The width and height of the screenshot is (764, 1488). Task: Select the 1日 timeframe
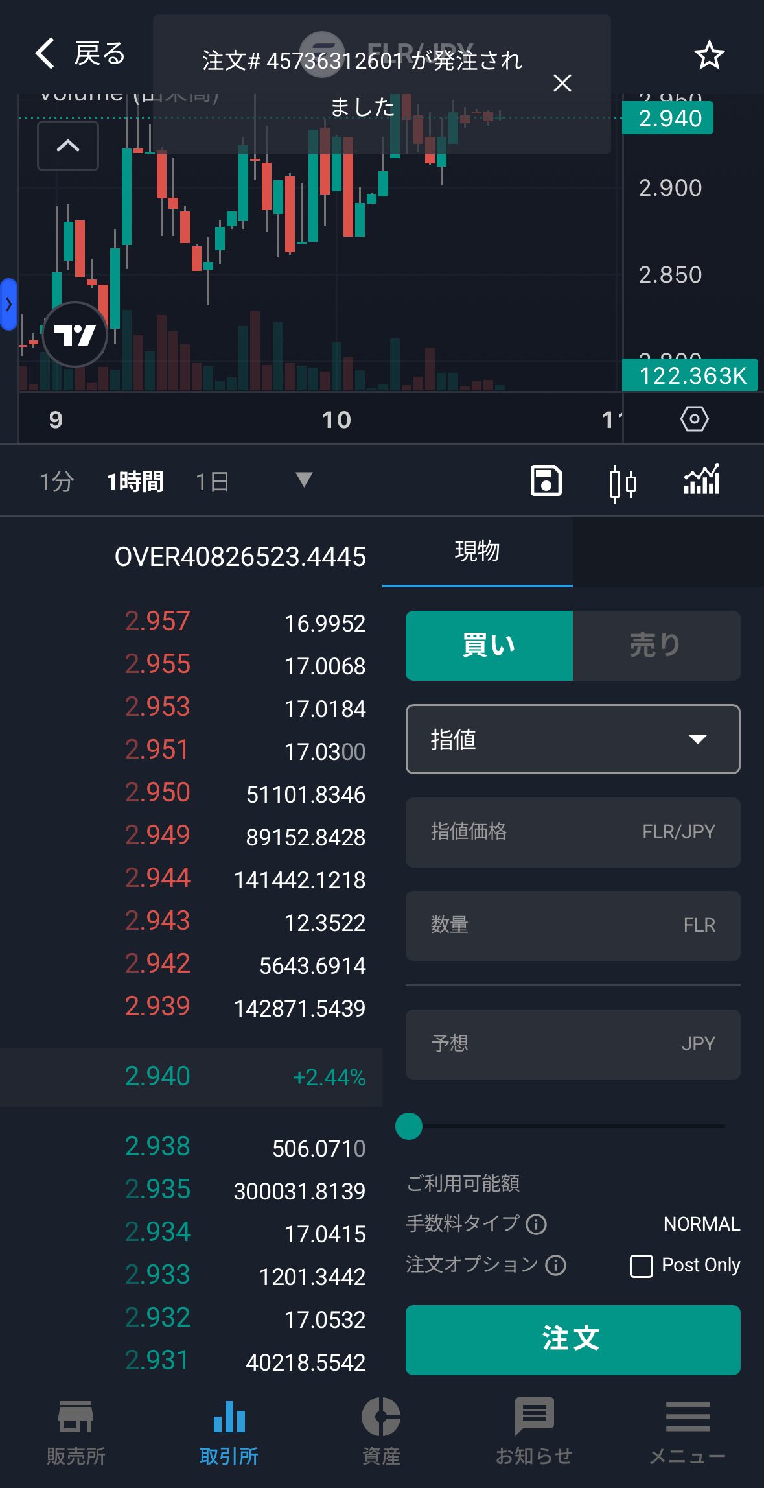point(212,482)
